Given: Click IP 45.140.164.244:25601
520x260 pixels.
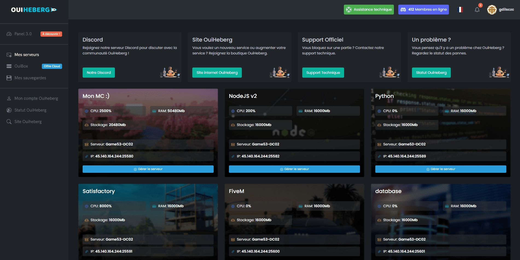Looking at the screenshot, I should tap(441, 252).
